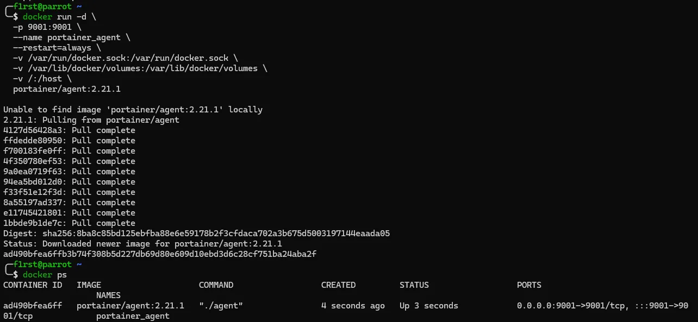This screenshot has height=322, width=698.
Task: Click the portainer_agent name in the last row
Action: (x=133, y=316)
